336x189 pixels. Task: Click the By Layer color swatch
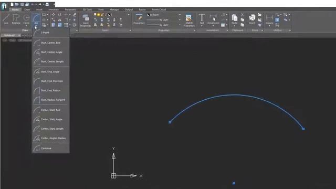148,15
